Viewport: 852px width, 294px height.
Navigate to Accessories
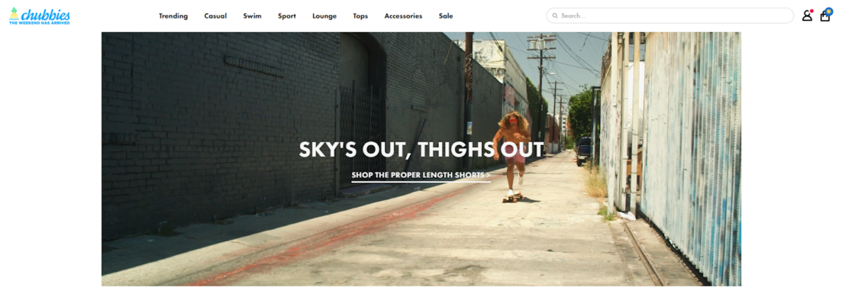[x=403, y=16]
